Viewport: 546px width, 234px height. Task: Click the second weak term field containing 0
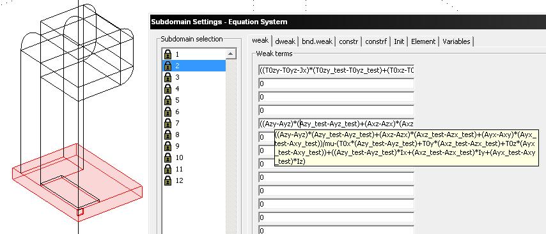(336, 84)
